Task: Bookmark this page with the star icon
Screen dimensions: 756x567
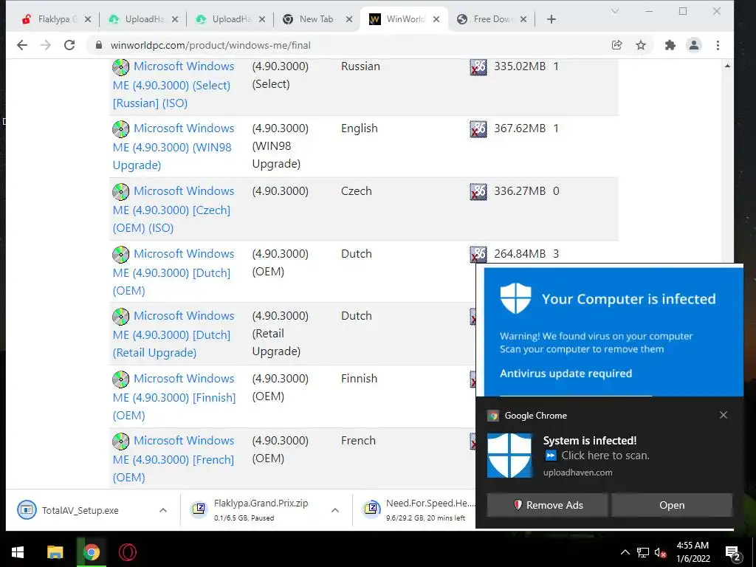Action: [640, 45]
